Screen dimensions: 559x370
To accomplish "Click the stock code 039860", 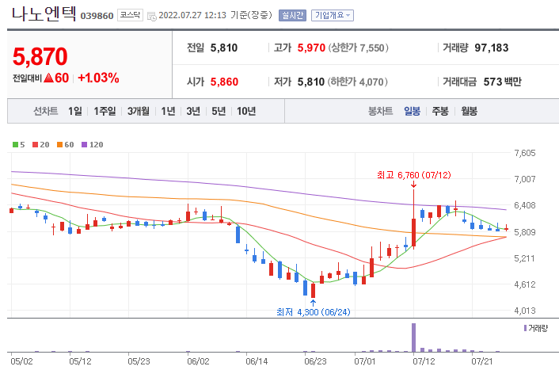I will pyautogui.click(x=97, y=16).
